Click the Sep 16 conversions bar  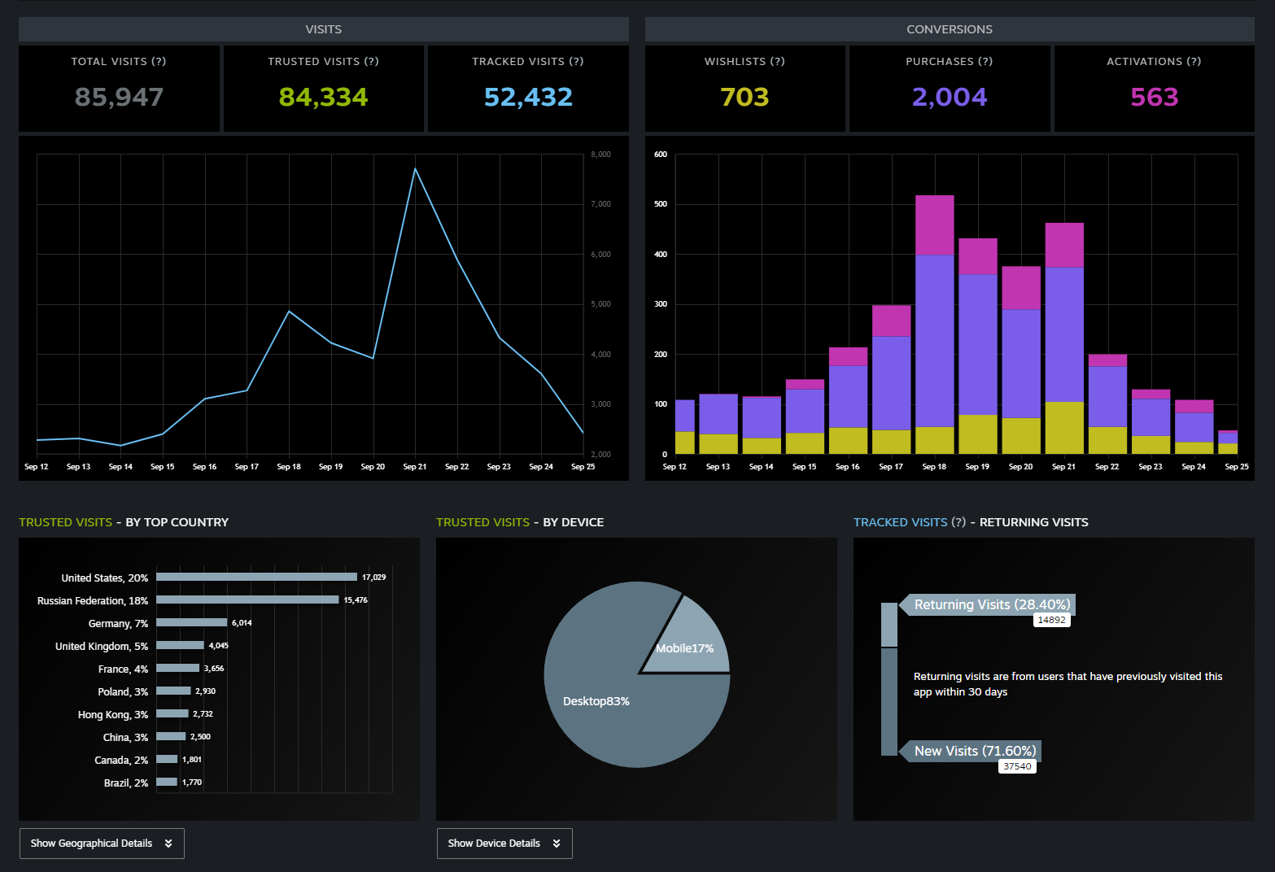(848, 401)
